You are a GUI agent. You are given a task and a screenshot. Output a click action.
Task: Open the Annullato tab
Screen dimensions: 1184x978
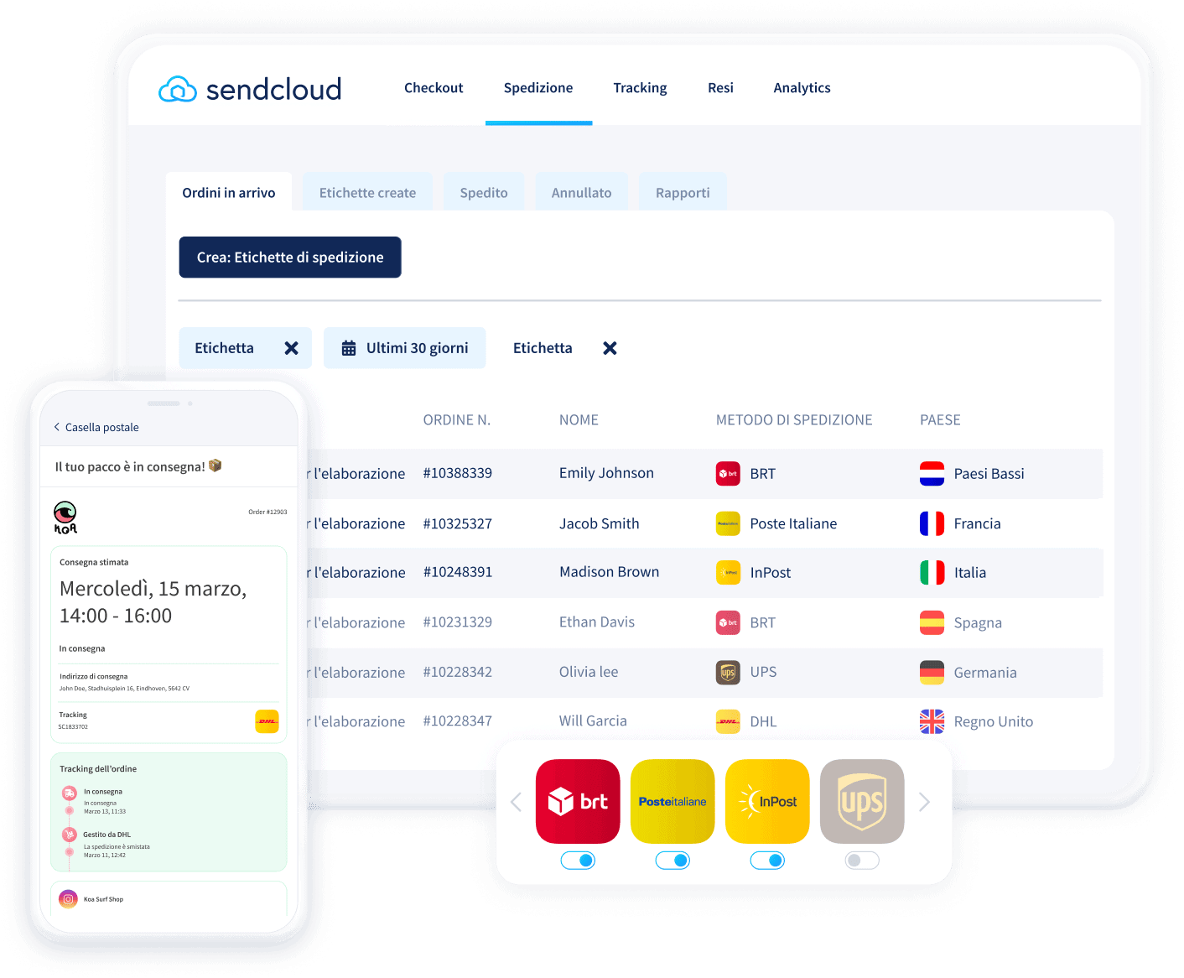tap(581, 192)
